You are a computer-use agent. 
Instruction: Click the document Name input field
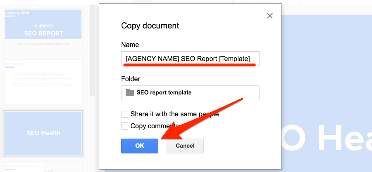click(x=190, y=59)
